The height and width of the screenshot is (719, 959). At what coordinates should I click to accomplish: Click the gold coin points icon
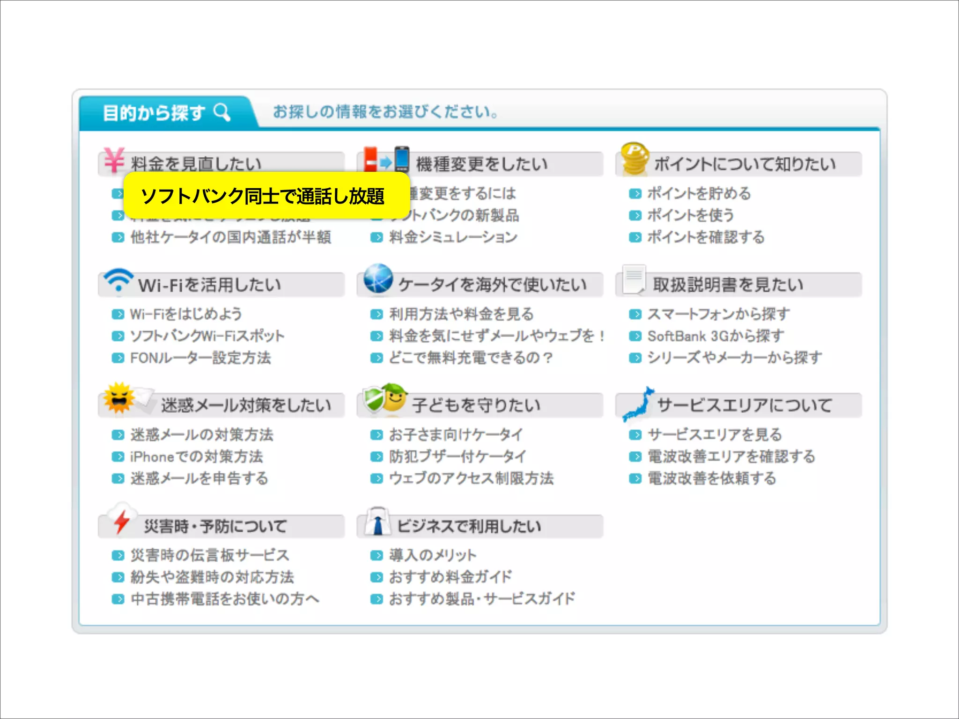pyautogui.click(x=634, y=159)
